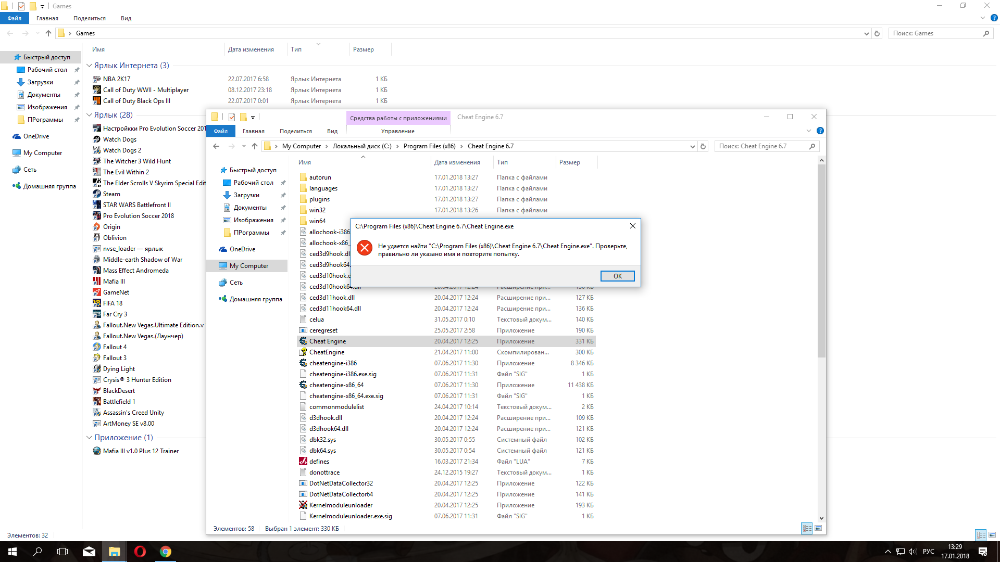Select the CheatEngine compiled help file icon
The height and width of the screenshot is (562, 1000).
[303, 352]
